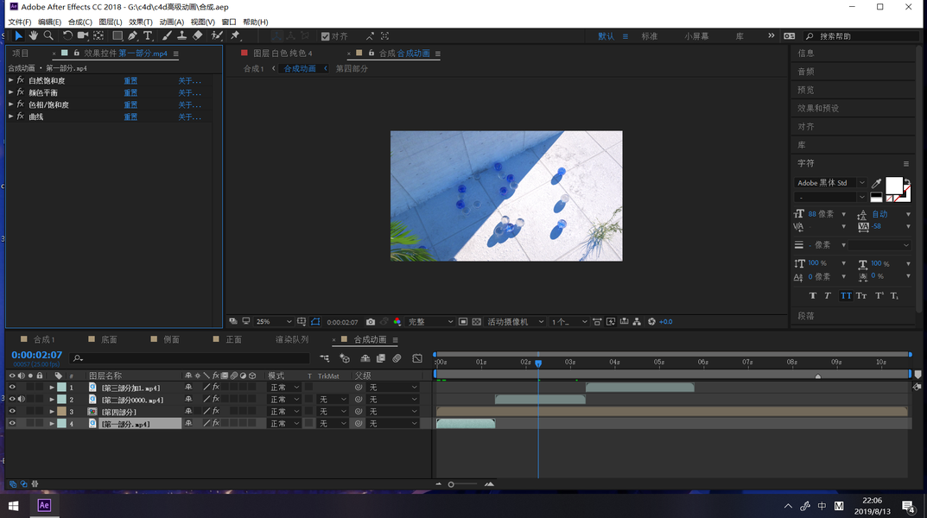Select the Puppet Pin tool
The height and width of the screenshot is (518, 927).
pyautogui.click(x=235, y=36)
